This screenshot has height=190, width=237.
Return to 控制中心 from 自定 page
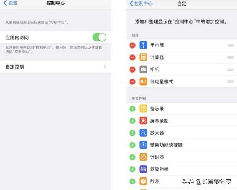pyautogui.click(x=141, y=3)
